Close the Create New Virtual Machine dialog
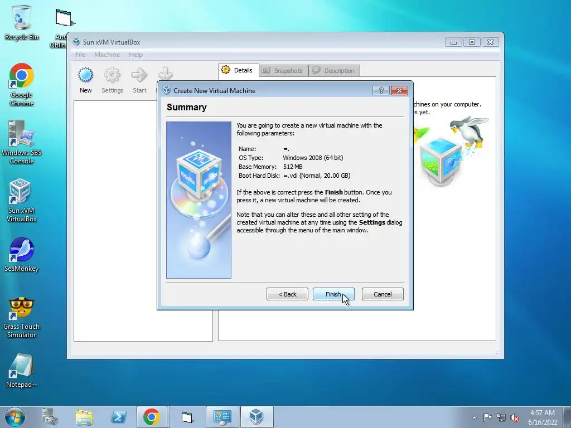Screen dimensions: 571x428 coord(399,91)
